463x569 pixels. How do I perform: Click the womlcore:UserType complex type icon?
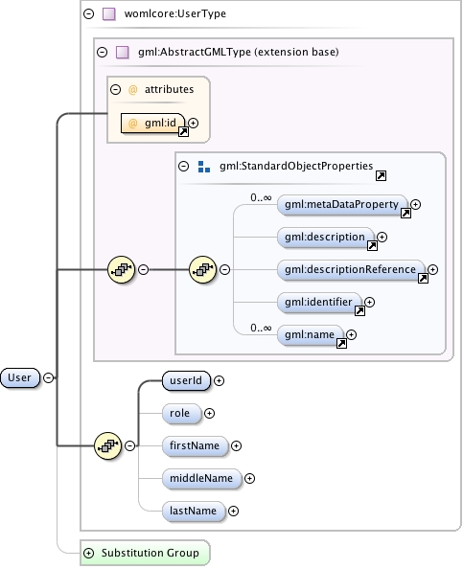[x=109, y=14]
